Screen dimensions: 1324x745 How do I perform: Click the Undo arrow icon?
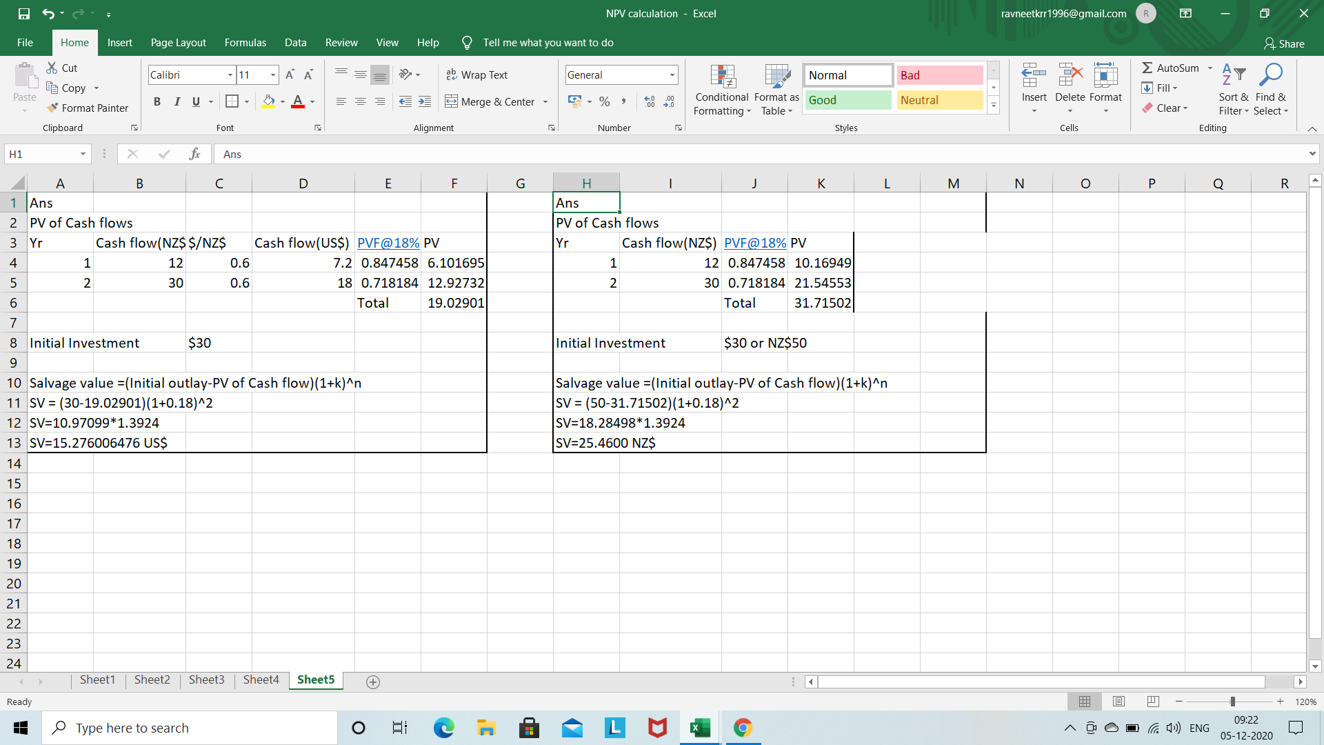coord(48,14)
